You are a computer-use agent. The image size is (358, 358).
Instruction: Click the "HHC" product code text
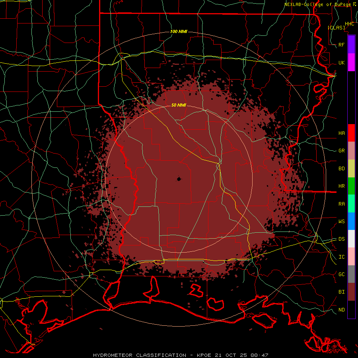[x=350, y=24]
